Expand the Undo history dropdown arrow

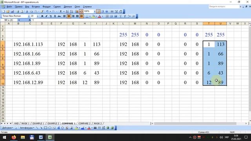click(x=50, y=11)
